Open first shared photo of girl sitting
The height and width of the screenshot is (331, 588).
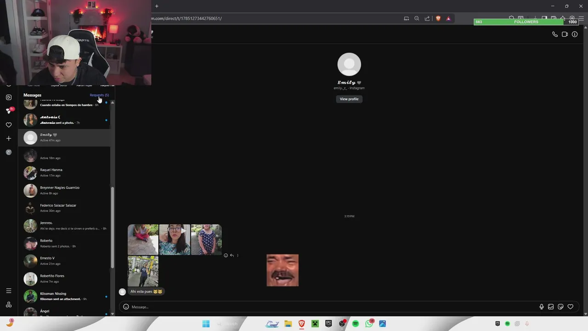pyautogui.click(x=143, y=240)
